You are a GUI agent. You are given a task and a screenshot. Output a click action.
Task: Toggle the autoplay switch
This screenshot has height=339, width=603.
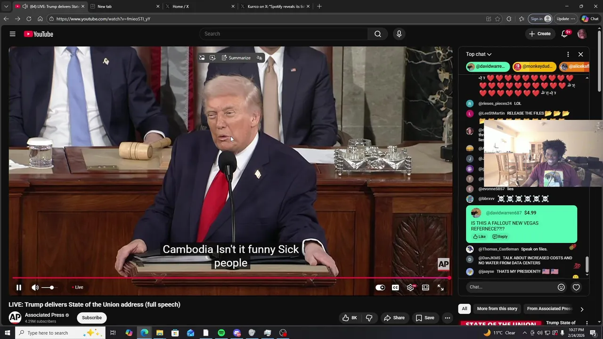point(380,287)
